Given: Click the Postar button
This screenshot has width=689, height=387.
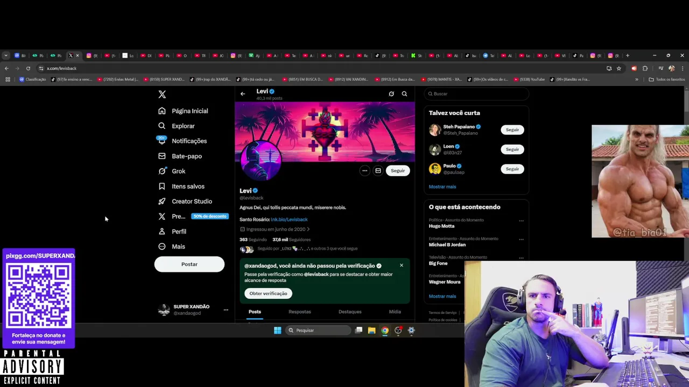Looking at the screenshot, I should coord(189,264).
